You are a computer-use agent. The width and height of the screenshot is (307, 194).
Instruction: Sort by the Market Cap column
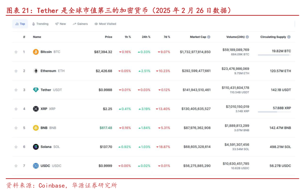(x=198, y=37)
